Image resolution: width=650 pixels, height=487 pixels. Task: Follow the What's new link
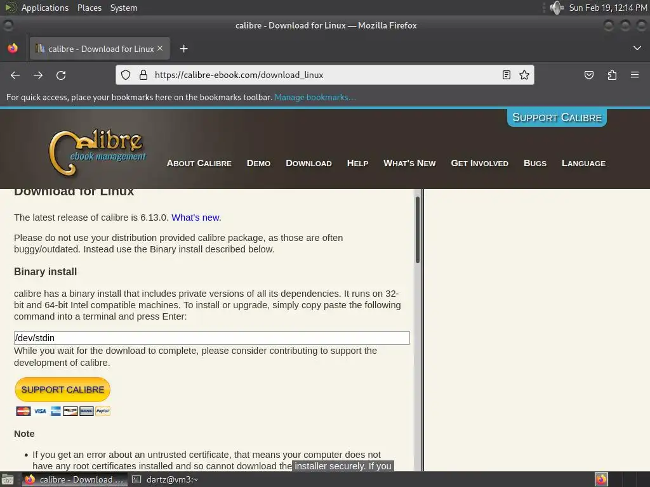(x=196, y=218)
